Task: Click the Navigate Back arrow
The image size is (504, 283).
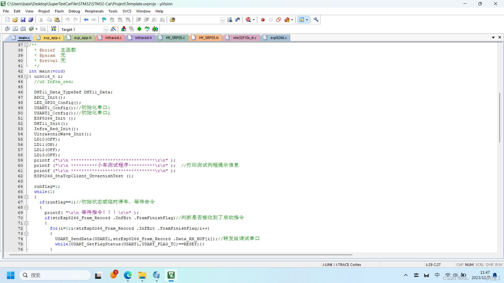Action: click(86, 20)
